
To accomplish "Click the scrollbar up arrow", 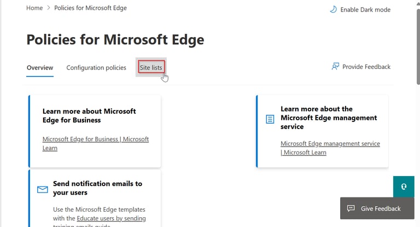I will click(x=417, y=3).
